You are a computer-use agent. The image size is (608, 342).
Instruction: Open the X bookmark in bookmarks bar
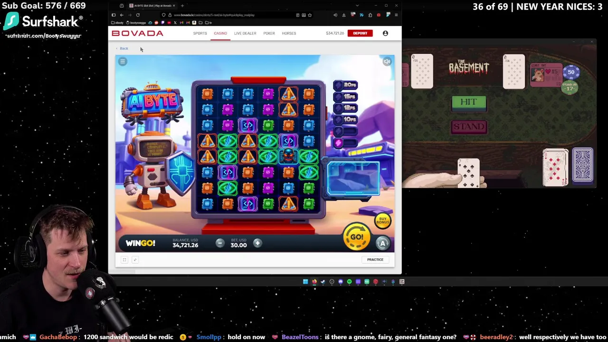pos(175,22)
